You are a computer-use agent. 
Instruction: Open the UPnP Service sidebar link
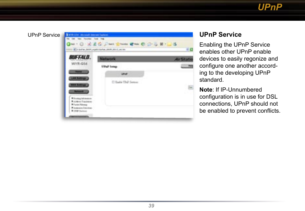(x=80, y=111)
